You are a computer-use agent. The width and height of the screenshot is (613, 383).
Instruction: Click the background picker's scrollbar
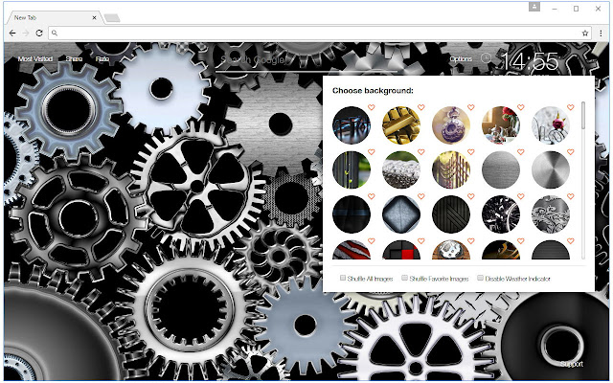[583, 115]
